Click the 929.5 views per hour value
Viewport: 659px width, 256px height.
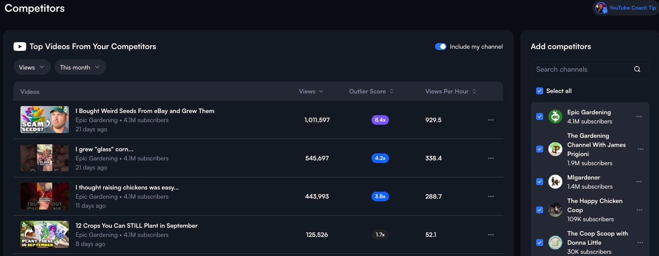pos(433,120)
